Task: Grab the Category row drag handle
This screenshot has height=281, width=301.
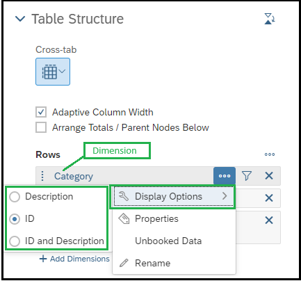Action: pos(42,176)
